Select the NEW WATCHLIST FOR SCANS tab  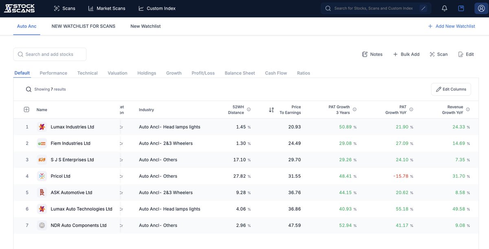click(84, 26)
